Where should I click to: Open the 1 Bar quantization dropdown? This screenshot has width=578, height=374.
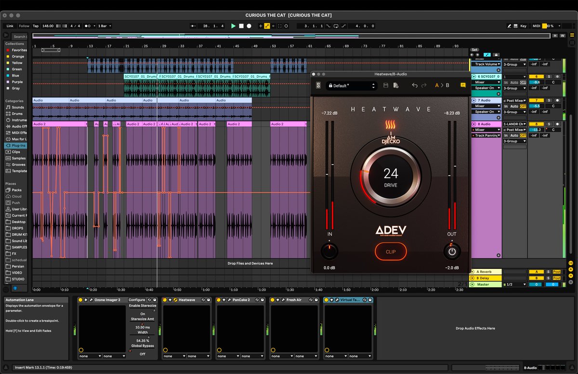click(x=104, y=26)
